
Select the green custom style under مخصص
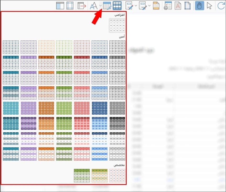tap(82, 175)
